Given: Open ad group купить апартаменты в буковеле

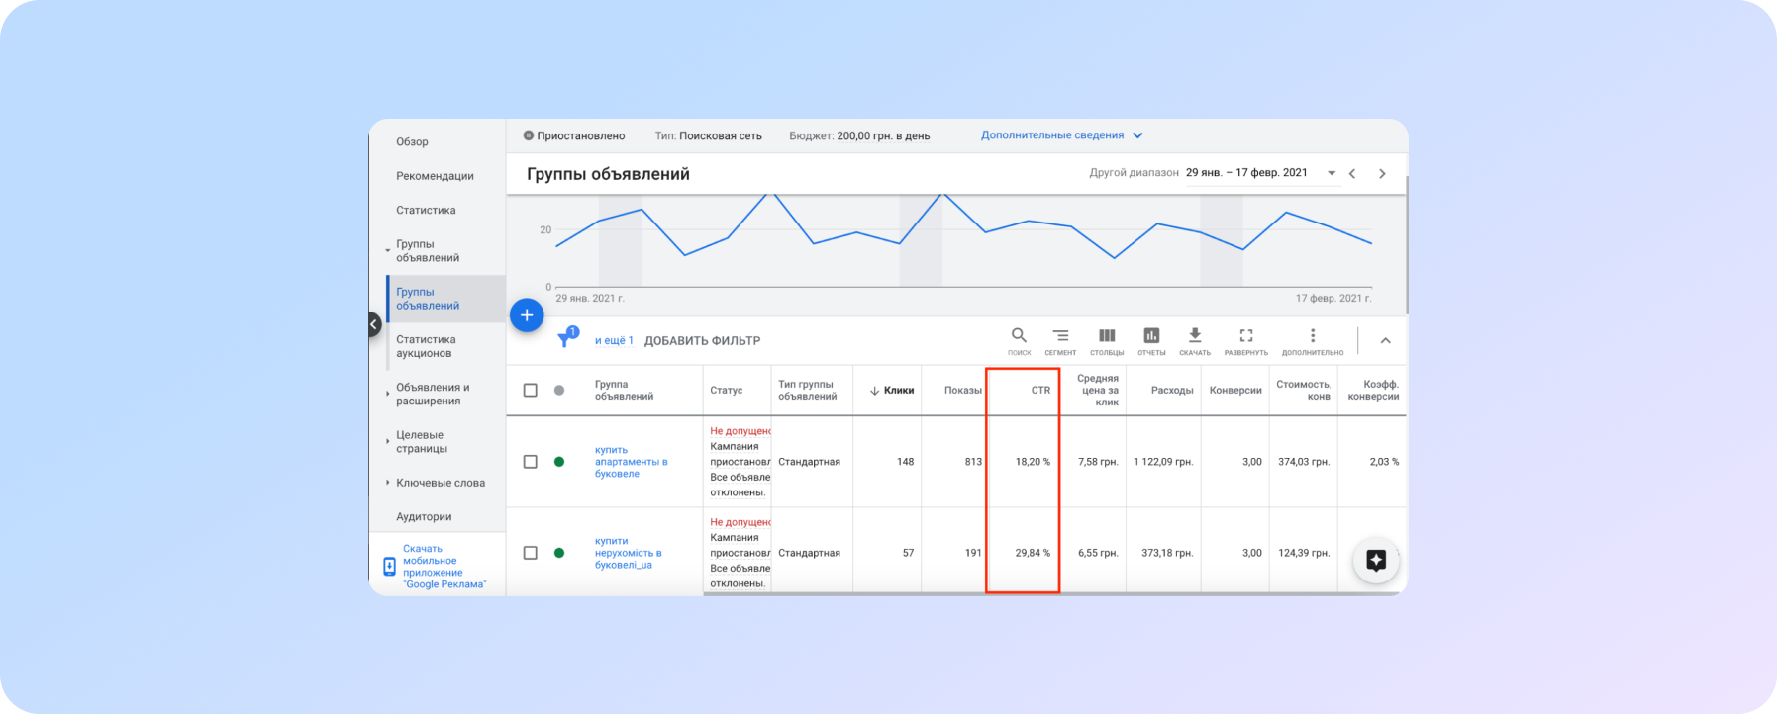Looking at the screenshot, I should click(x=631, y=462).
